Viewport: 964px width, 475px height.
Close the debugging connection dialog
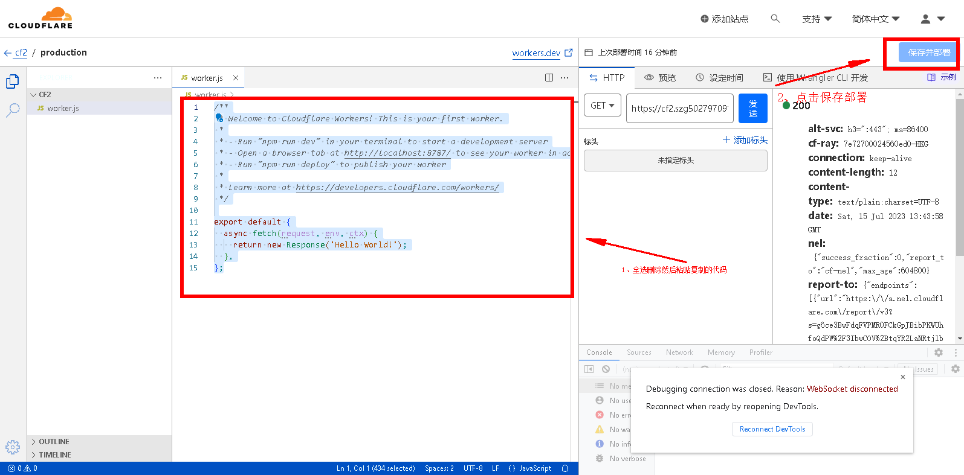pyautogui.click(x=903, y=377)
